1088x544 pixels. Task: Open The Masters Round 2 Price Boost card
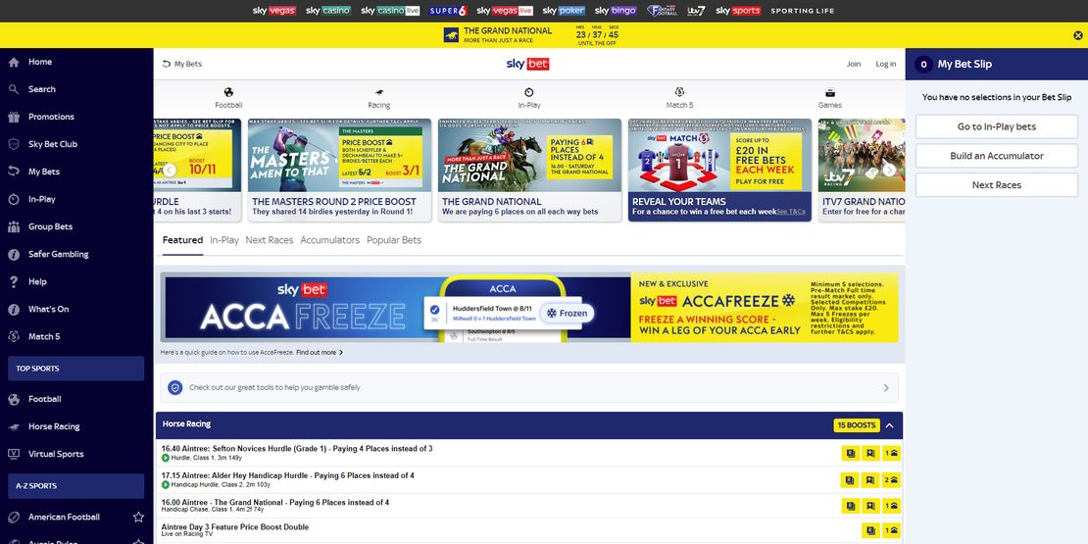pyautogui.click(x=339, y=170)
